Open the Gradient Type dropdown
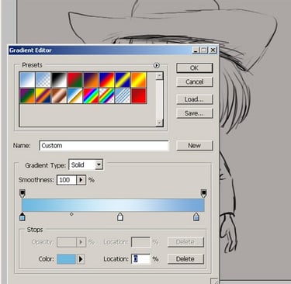Viewport: 291px width, 284px height. click(x=99, y=165)
